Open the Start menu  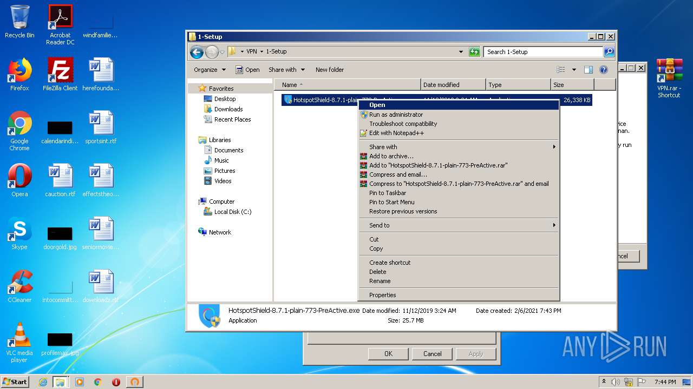15,382
